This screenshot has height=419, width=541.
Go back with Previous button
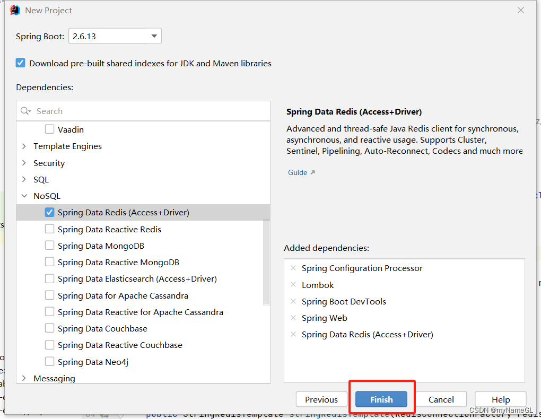pos(321,399)
